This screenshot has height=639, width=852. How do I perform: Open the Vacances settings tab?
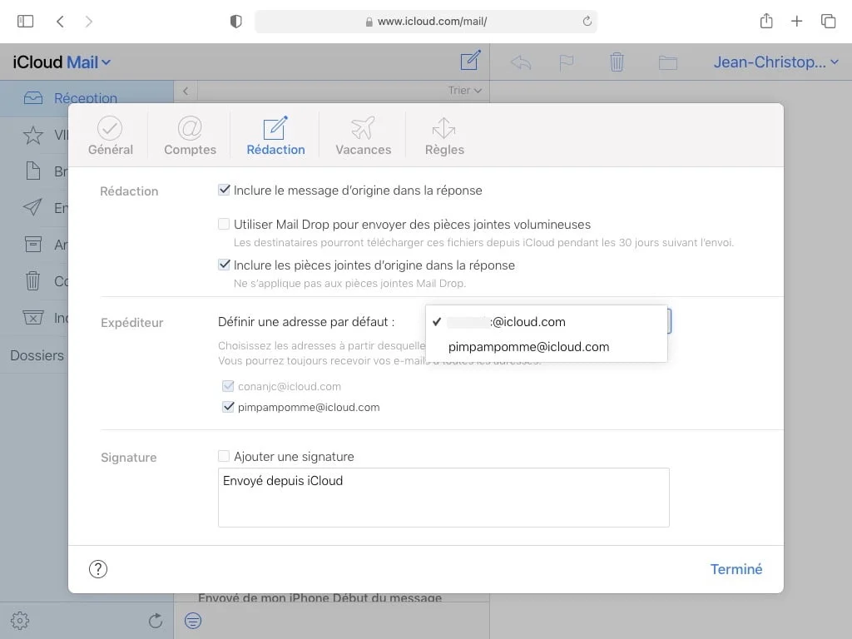[363, 135]
